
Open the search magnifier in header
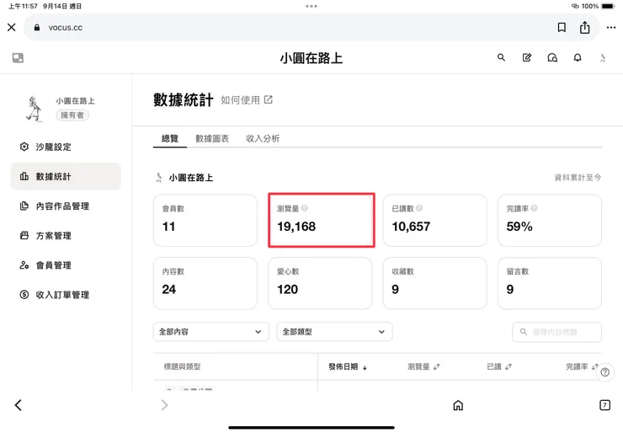coord(502,57)
